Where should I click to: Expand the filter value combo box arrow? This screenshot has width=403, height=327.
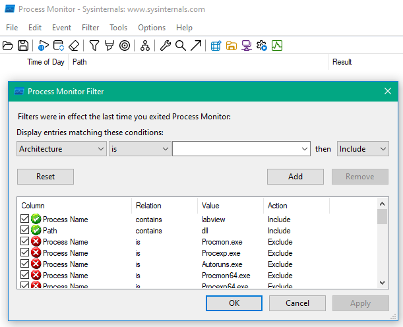pos(305,149)
